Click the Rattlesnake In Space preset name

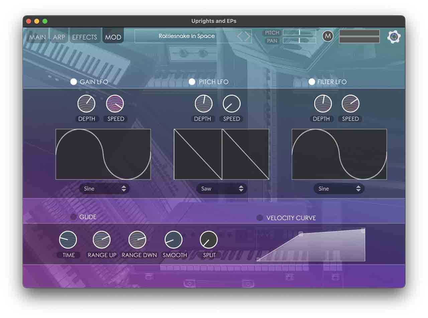coord(187,36)
